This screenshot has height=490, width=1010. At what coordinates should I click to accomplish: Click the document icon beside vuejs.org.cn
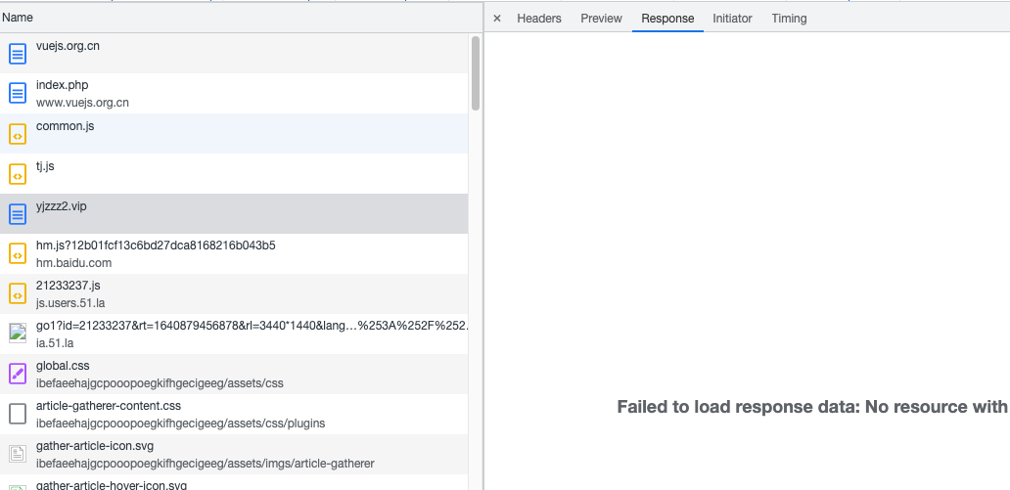point(17,54)
